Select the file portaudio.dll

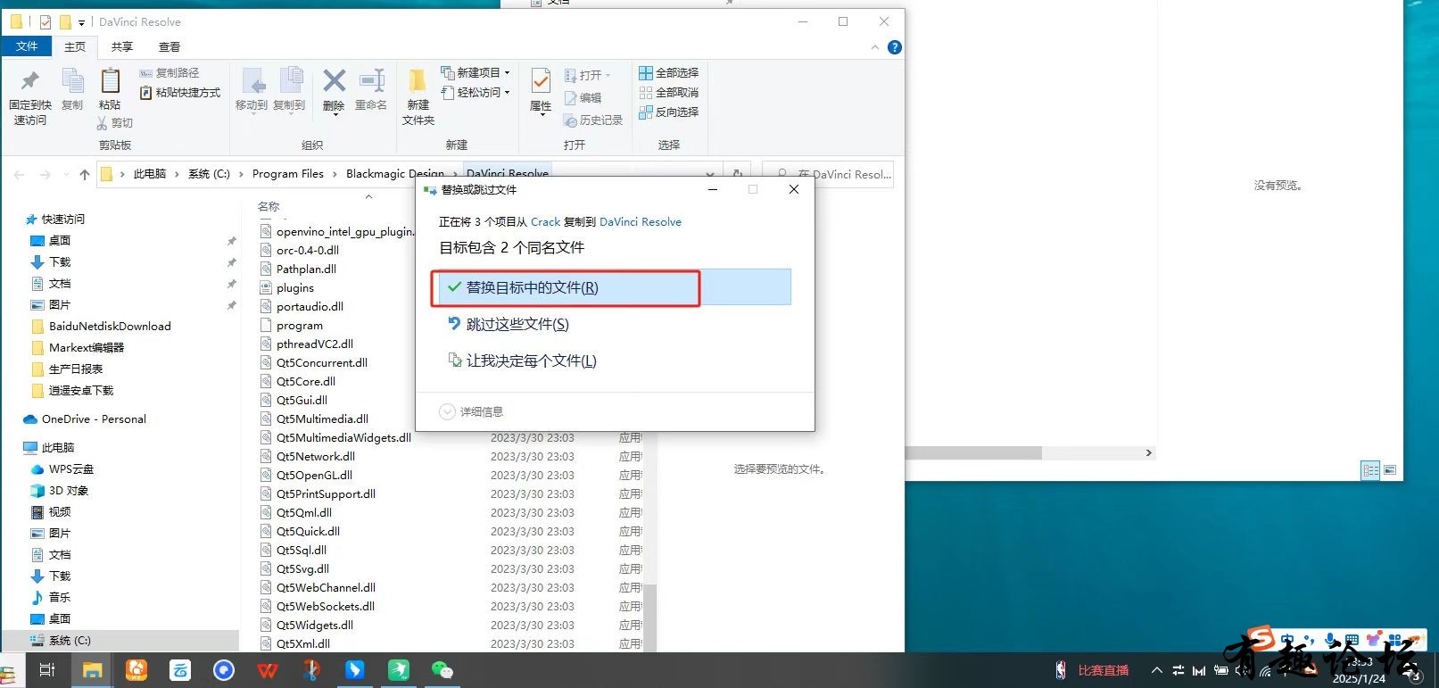pyautogui.click(x=310, y=306)
